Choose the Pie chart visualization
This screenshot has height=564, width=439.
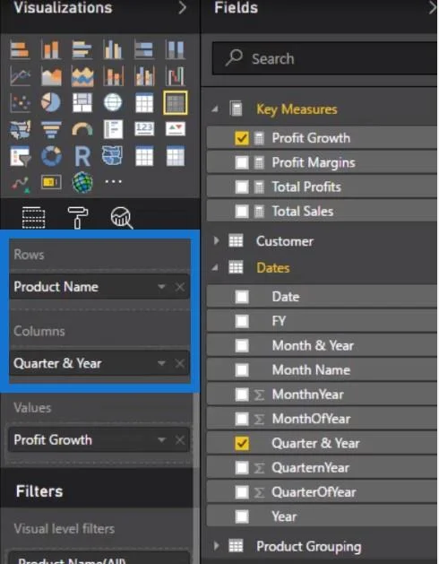point(51,102)
